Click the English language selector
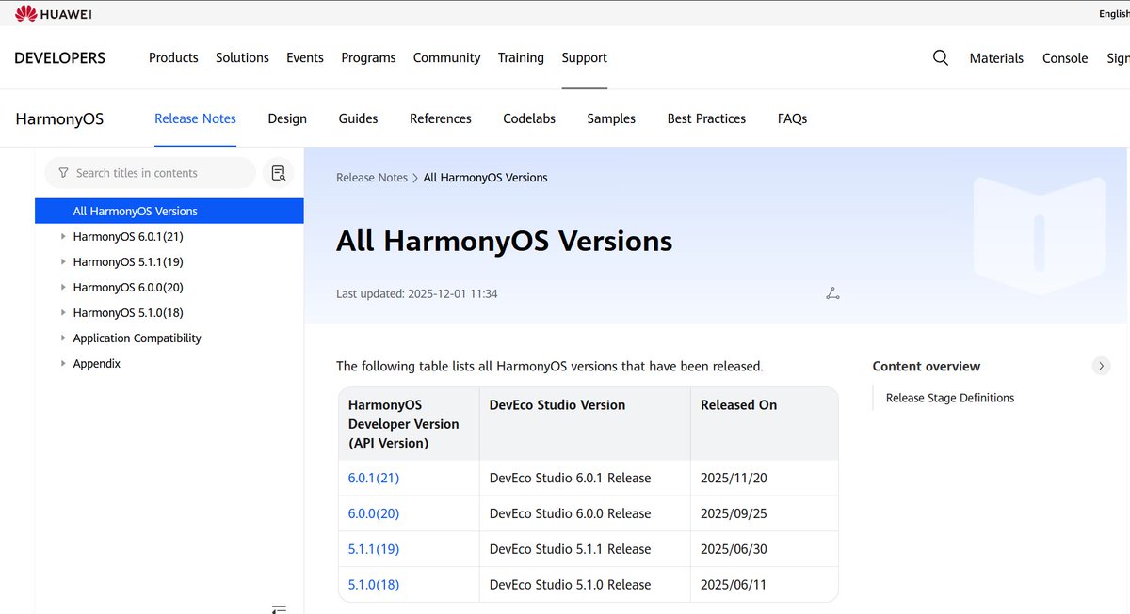 pyautogui.click(x=1114, y=13)
